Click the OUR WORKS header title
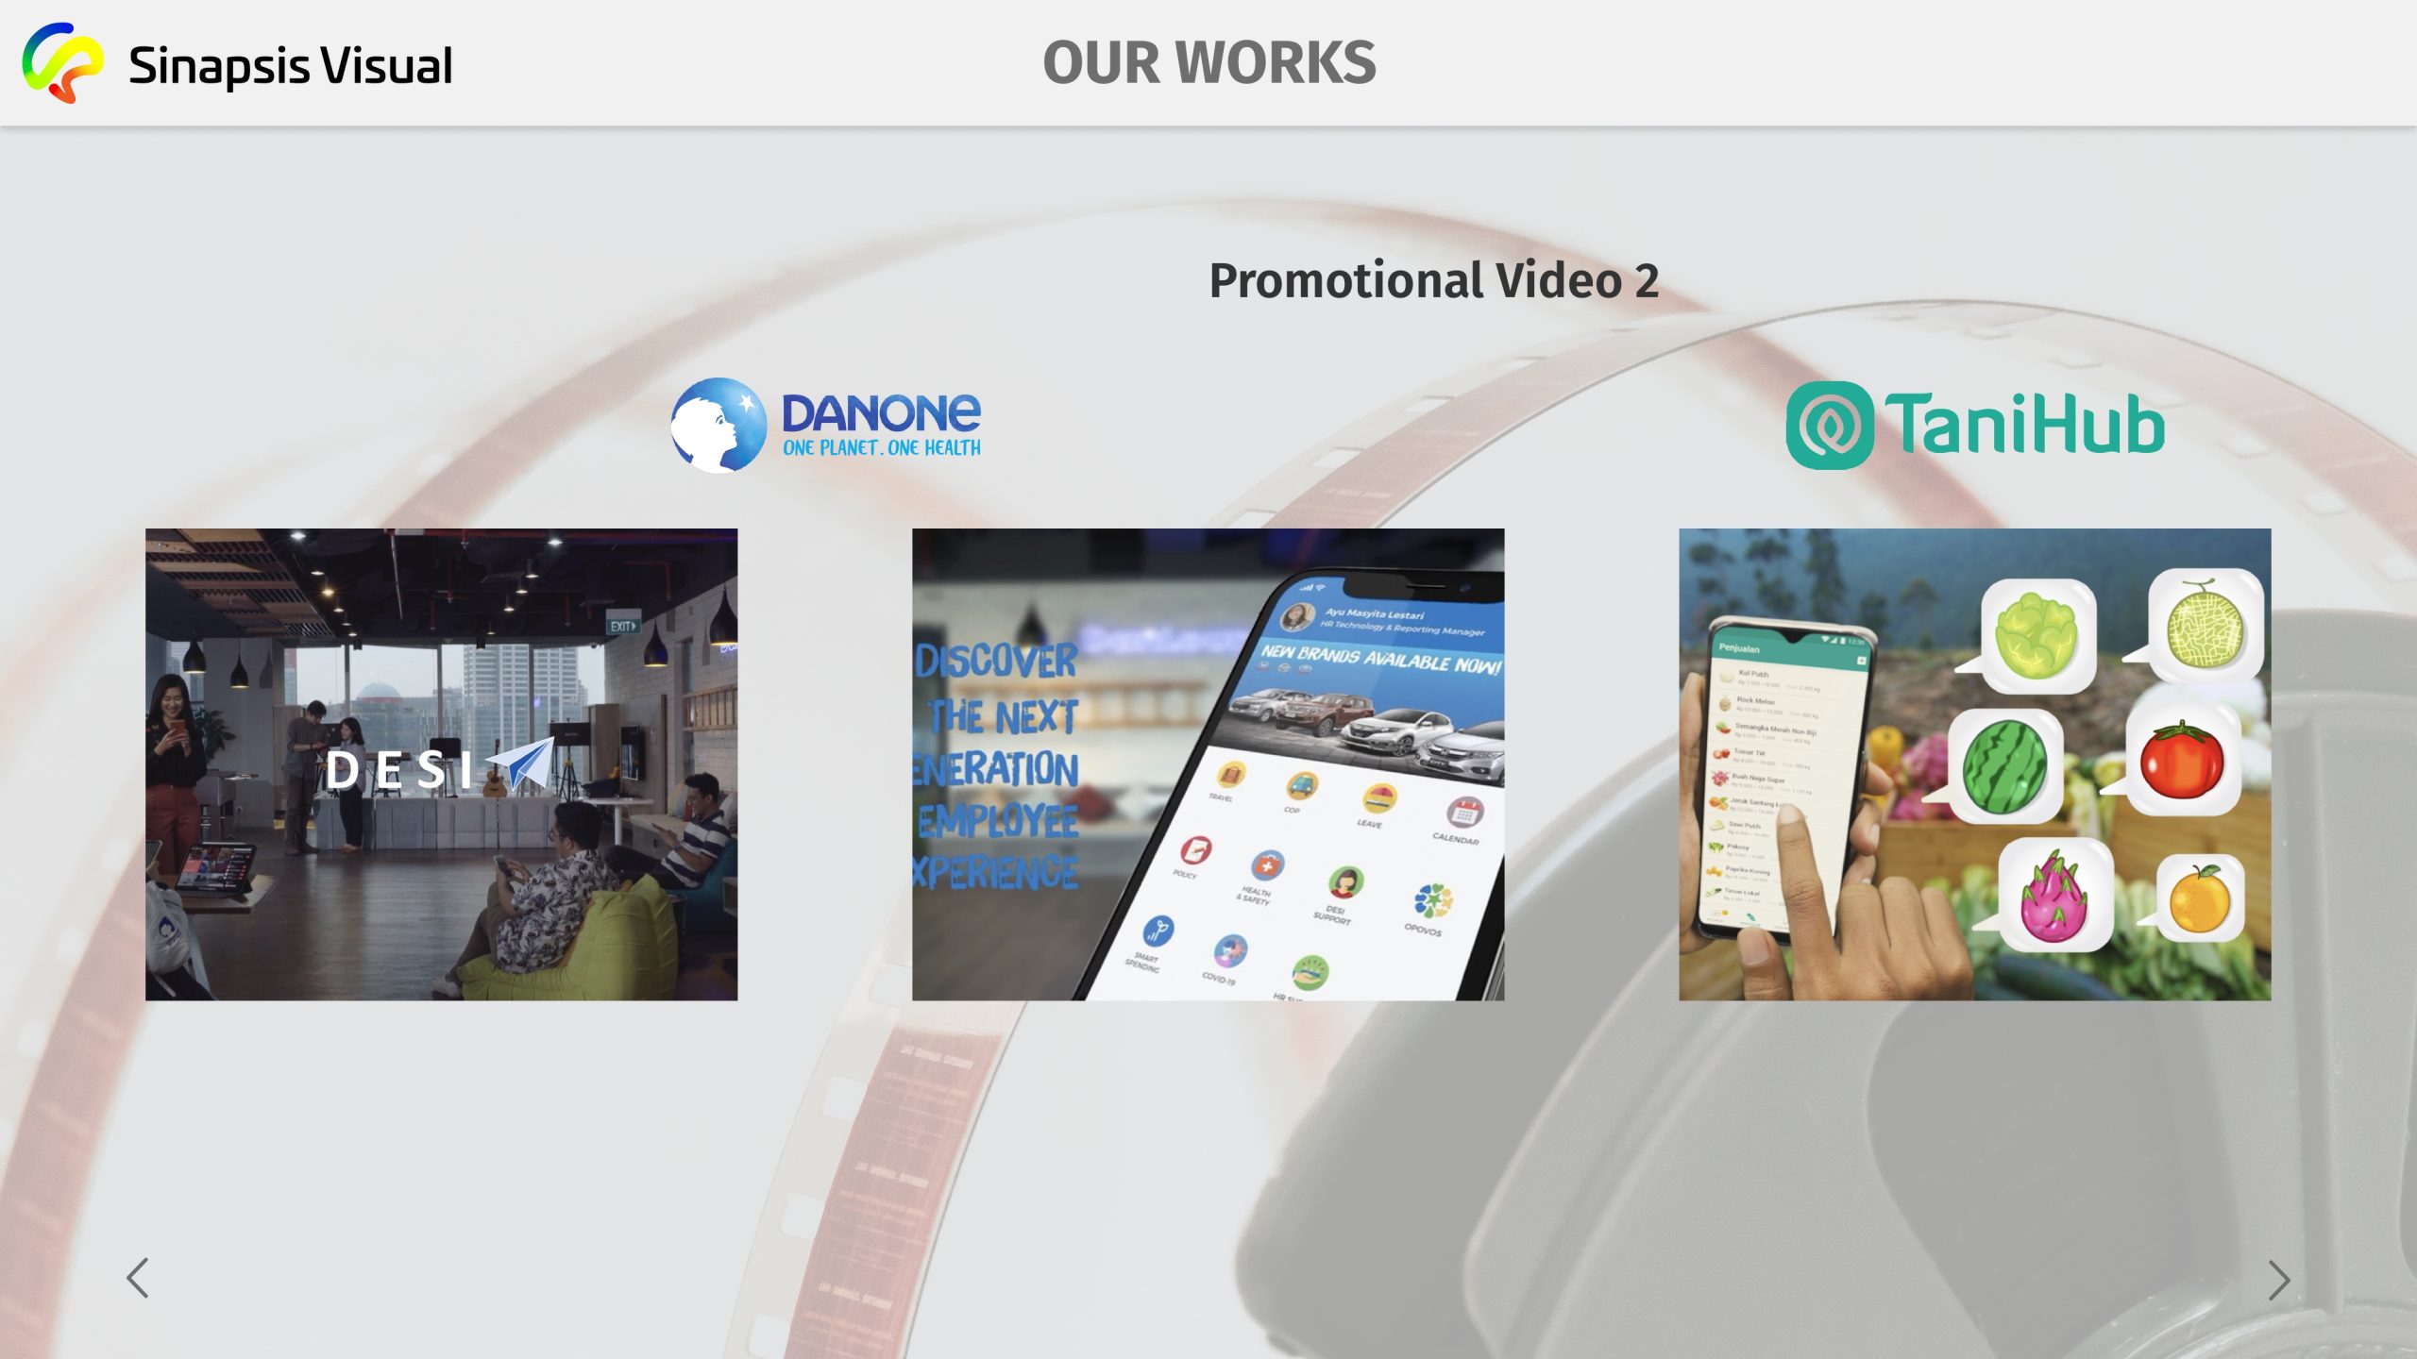 coord(1208,63)
